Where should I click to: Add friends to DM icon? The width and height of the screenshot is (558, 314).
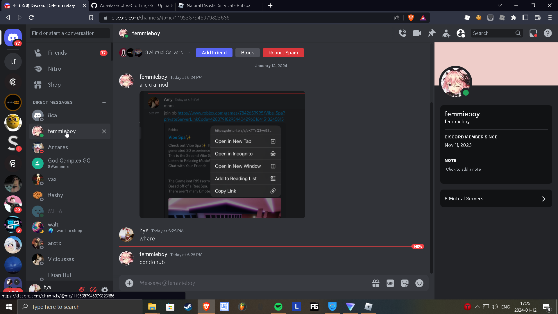[x=446, y=33]
